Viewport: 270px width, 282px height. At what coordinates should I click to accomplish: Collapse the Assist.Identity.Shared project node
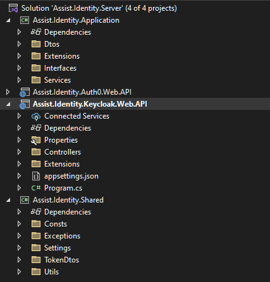(8, 200)
